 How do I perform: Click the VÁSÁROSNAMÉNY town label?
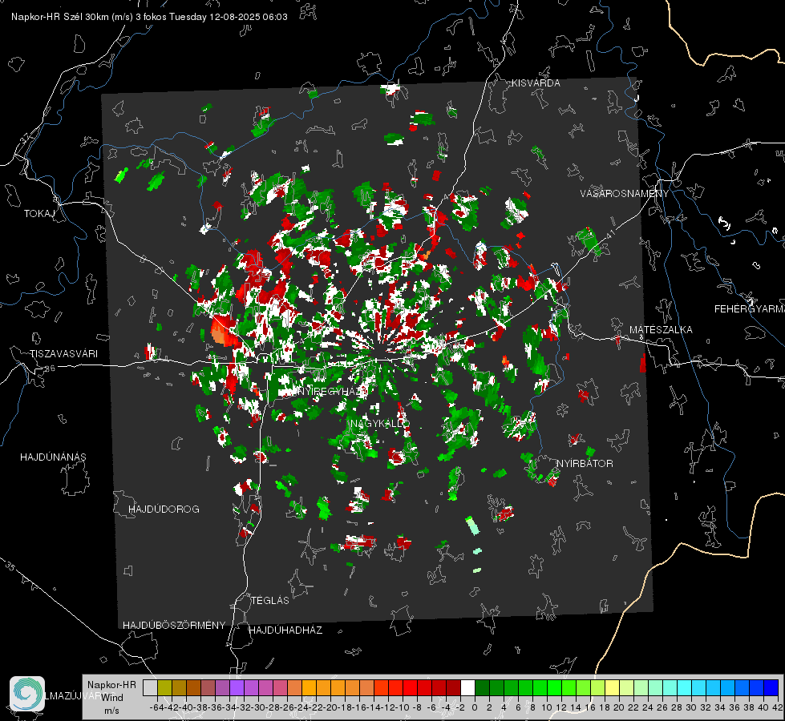(625, 194)
